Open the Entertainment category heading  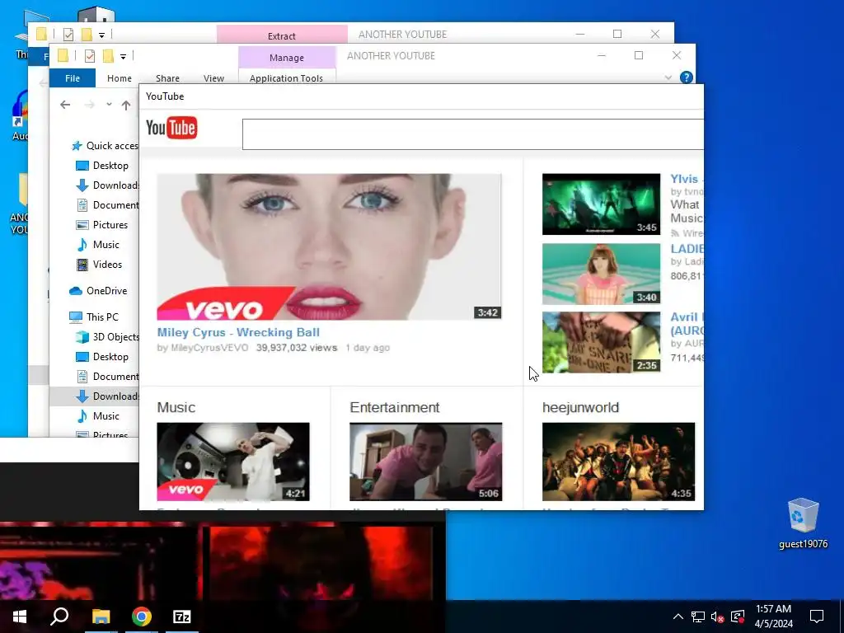tap(395, 407)
